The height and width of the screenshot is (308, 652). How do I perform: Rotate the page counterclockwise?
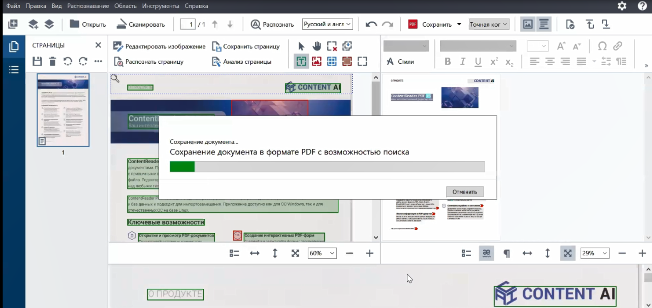[68, 61]
